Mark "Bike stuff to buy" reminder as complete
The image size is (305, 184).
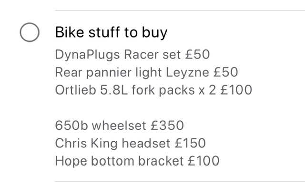[x=30, y=32]
